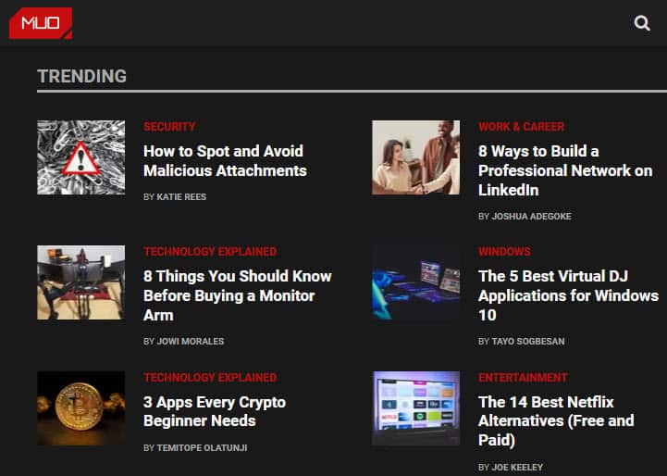View author Tayo Sogbesan
Image resolution: width=667 pixels, height=476 pixels.
pyautogui.click(x=528, y=342)
